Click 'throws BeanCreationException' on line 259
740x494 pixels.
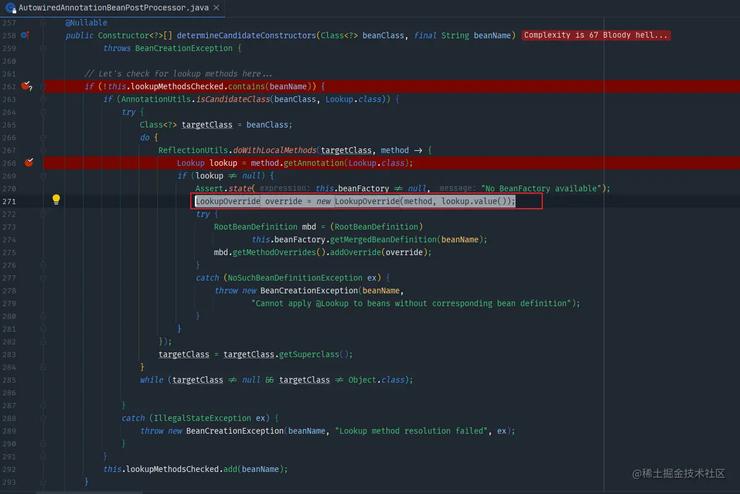168,48
